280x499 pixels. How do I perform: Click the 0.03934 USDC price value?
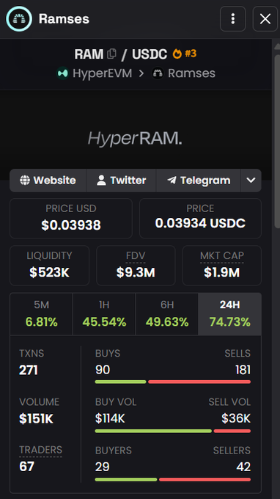click(x=200, y=223)
